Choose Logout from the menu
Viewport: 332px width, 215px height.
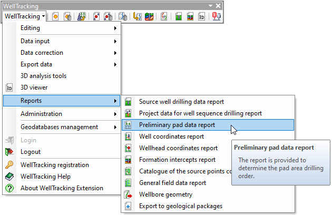pos(62,152)
